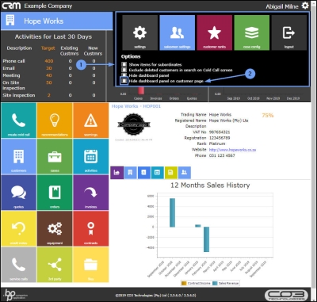Click the phone number 031 123 4567
Screen dimensions: 317x302
coord(222,155)
